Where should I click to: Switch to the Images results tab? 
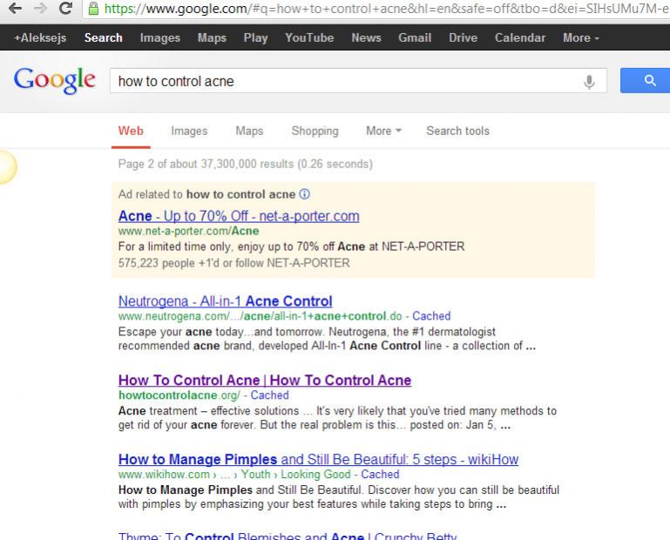[x=189, y=132]
